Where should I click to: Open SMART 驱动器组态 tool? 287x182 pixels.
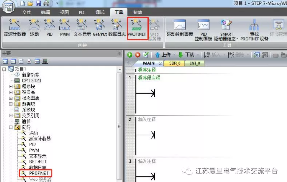(x=225, y=30)
